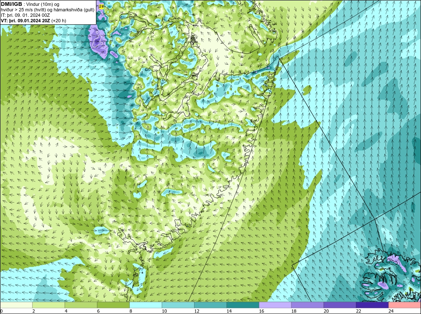This screenshot has width=421, height=314.
Task: Click the legend scale label '12'
Action: tap(197, 311)
